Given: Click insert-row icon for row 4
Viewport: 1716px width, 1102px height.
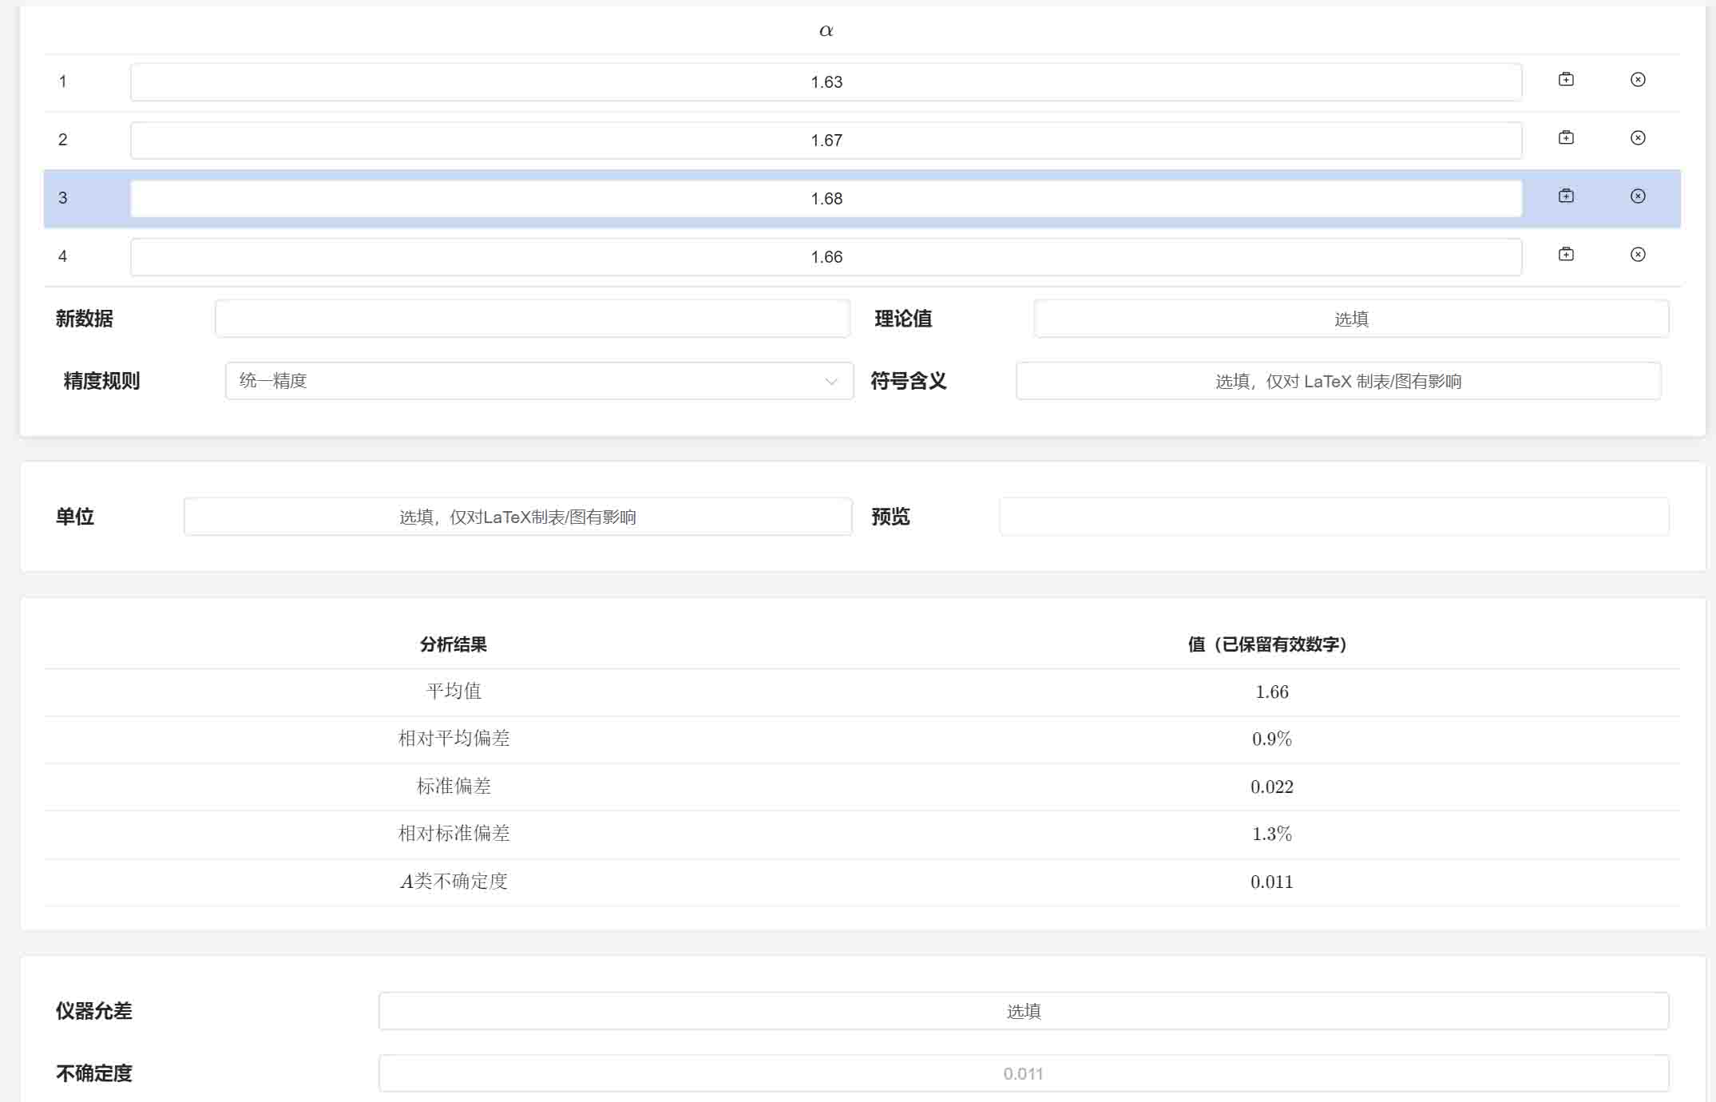Looking at the screenshot, I should [x=1566, y=254].
